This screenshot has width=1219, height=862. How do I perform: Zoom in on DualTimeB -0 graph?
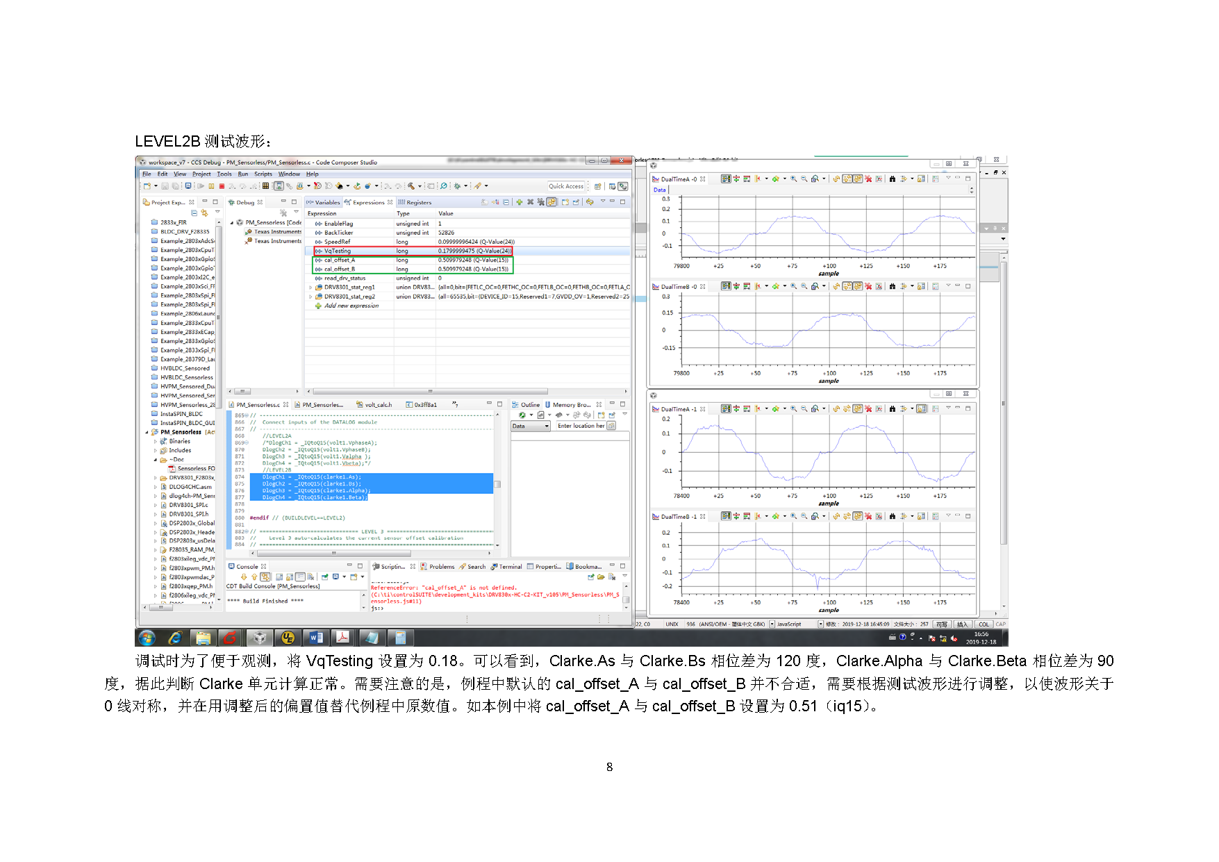(x=793, y=286)
